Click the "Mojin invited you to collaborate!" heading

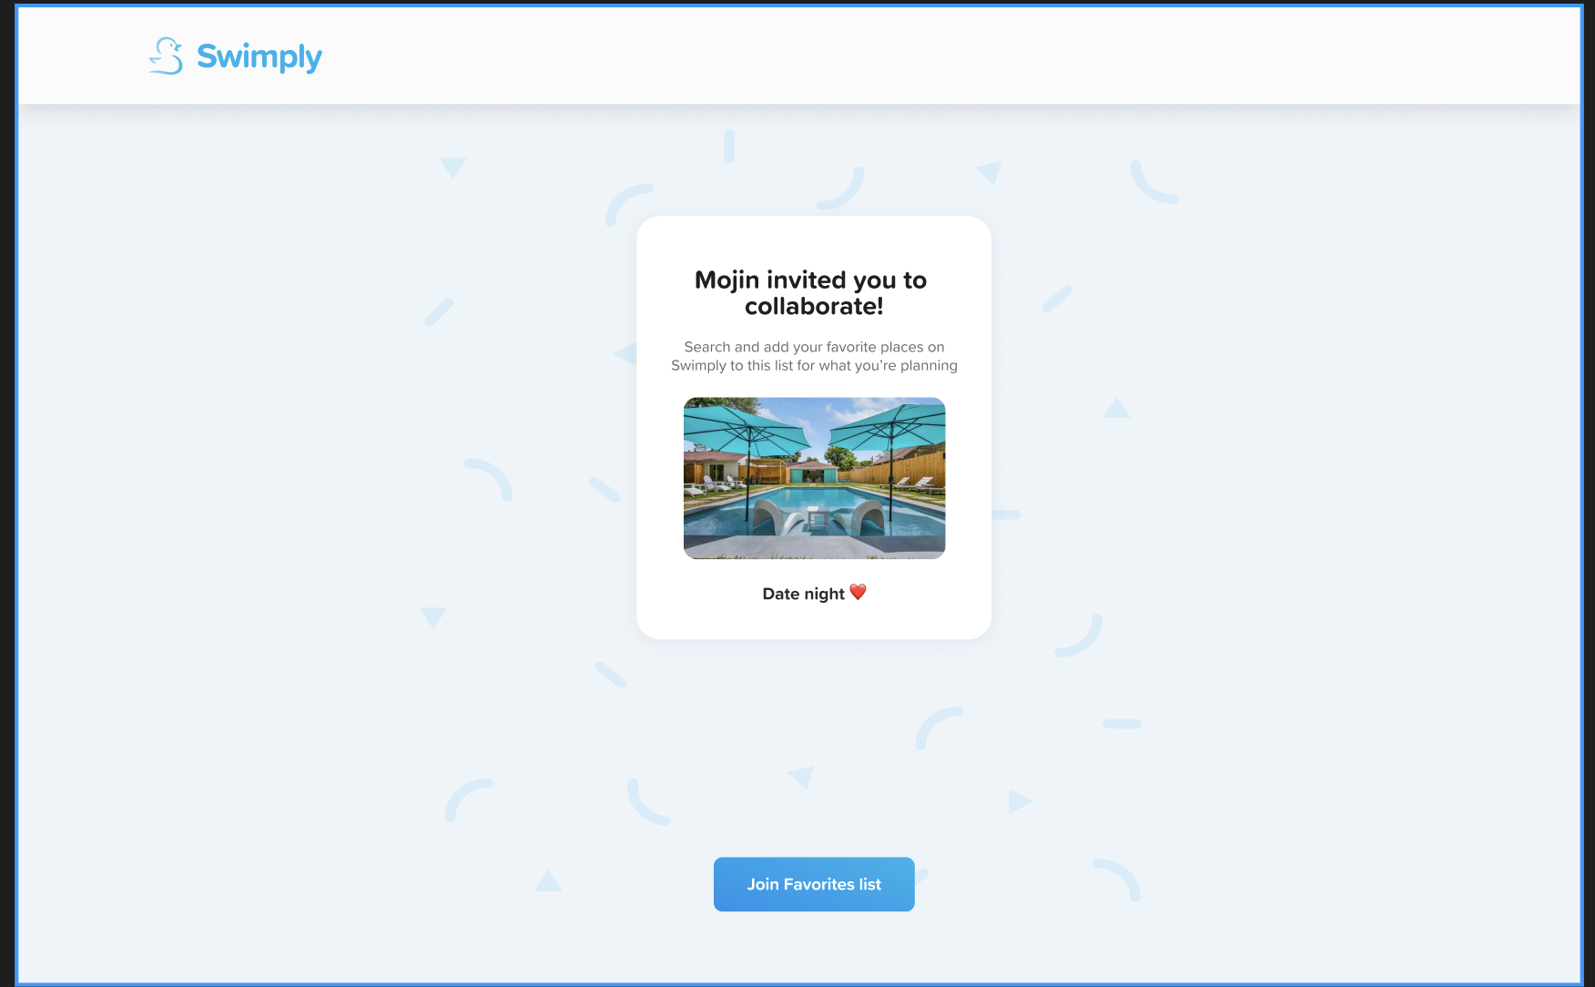pyautogui.click(x=811, y=292)
